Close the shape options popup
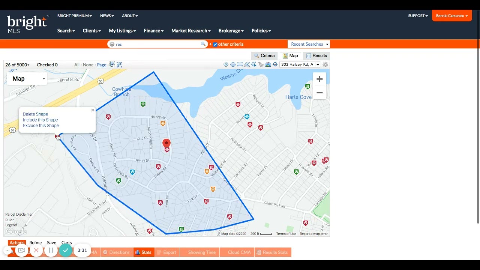 pos(93,110)
